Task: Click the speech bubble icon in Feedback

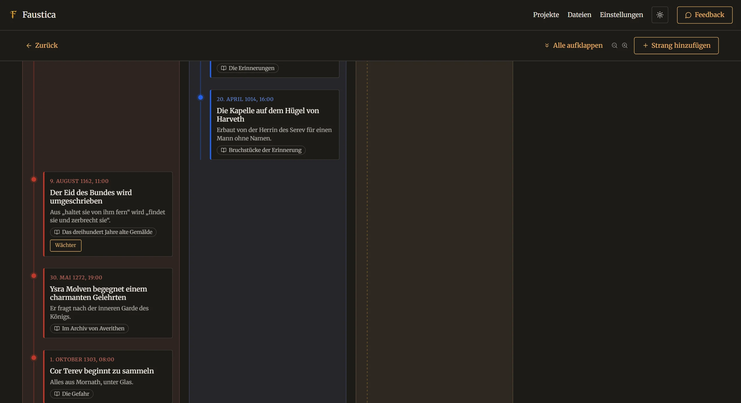Action: click(688, 15)
